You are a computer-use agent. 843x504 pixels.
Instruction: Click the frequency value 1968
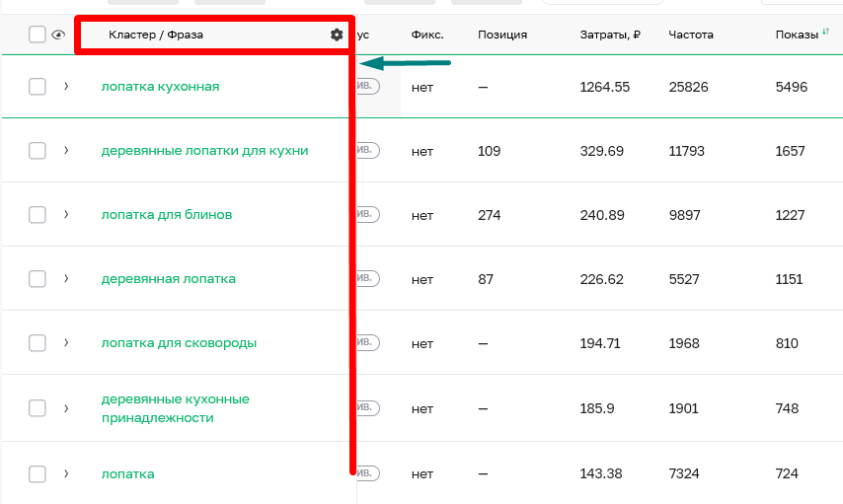coord(684,343)
